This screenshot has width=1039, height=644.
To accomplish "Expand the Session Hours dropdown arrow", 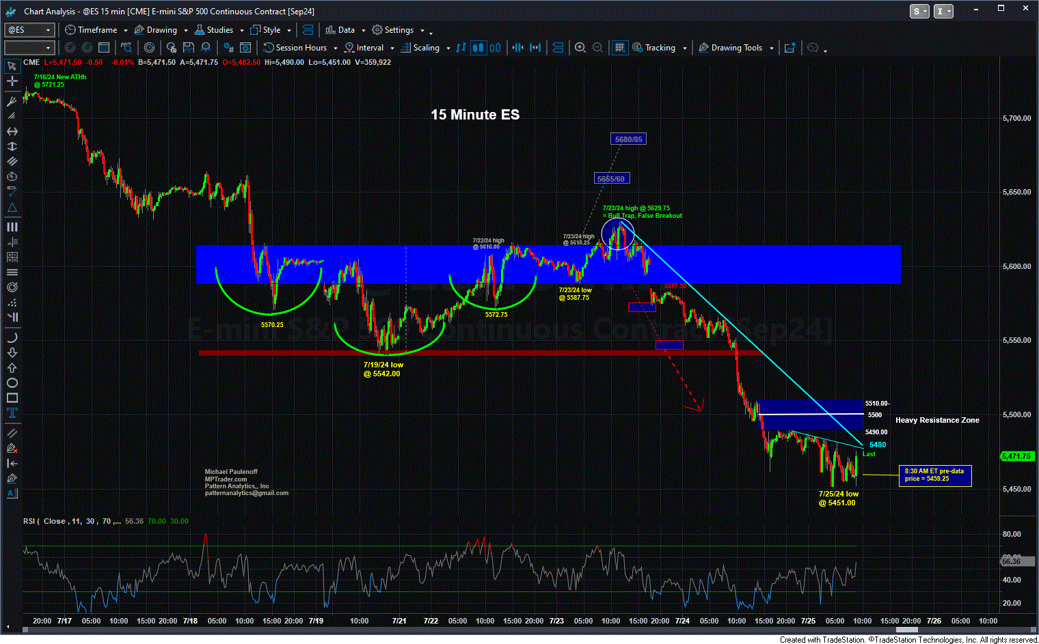I will coord(335,48).
